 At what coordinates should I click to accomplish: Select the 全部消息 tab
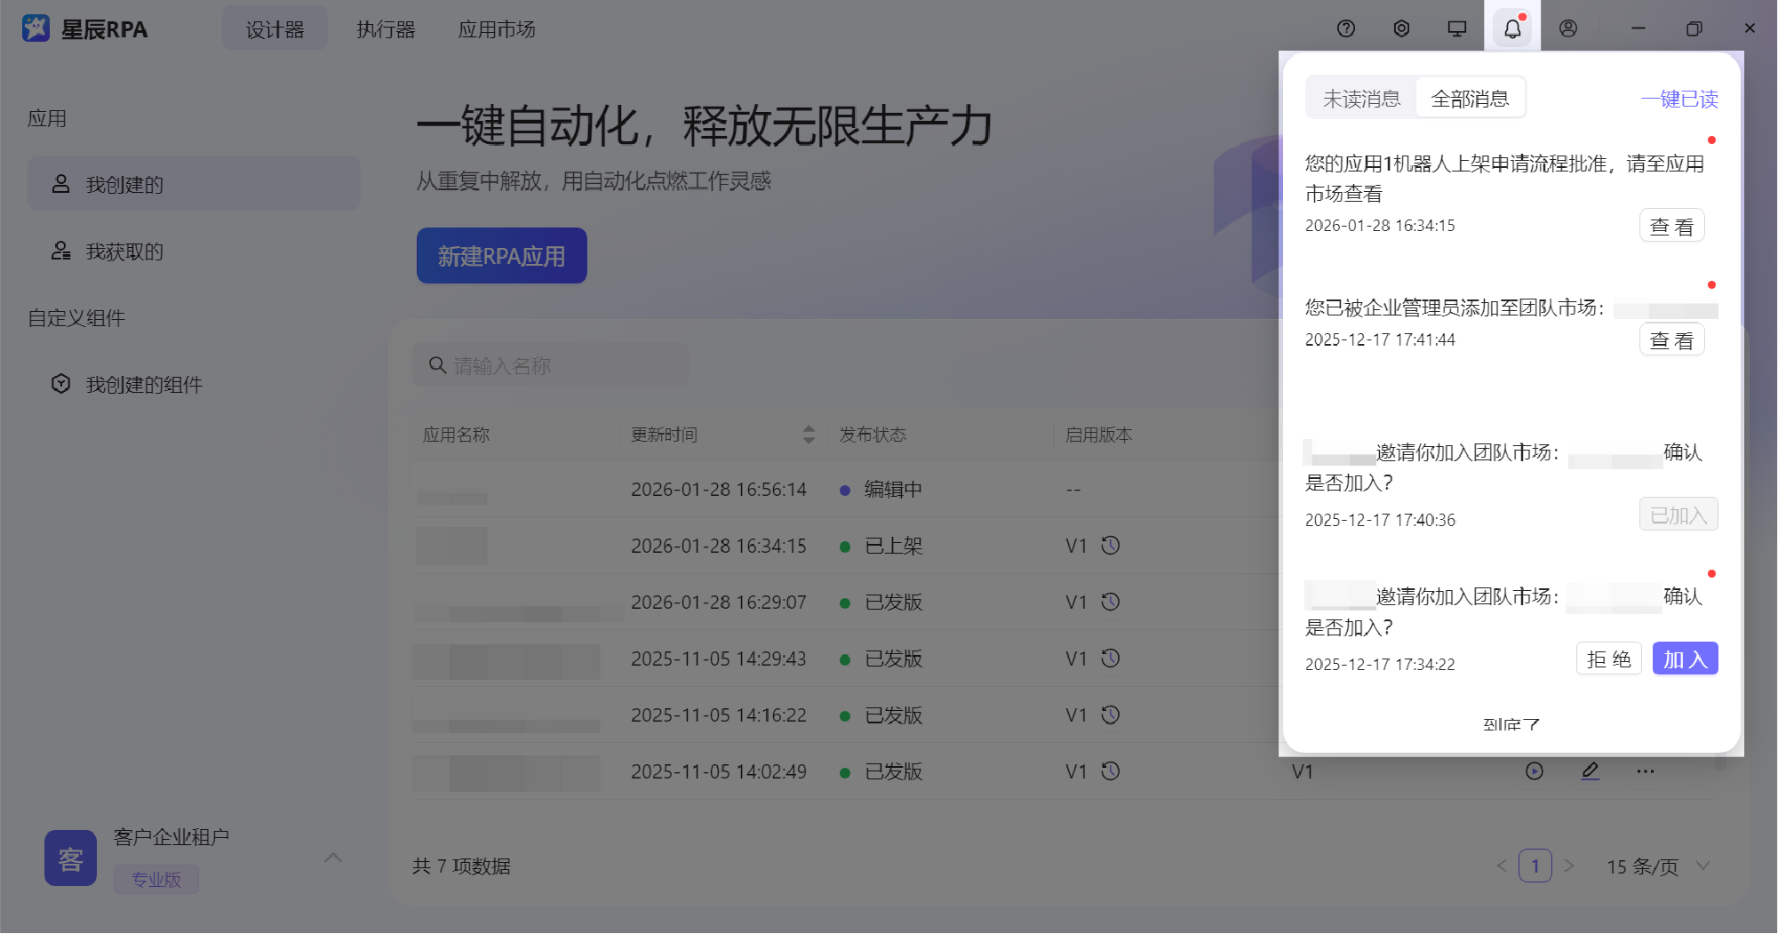(1470, 99)
